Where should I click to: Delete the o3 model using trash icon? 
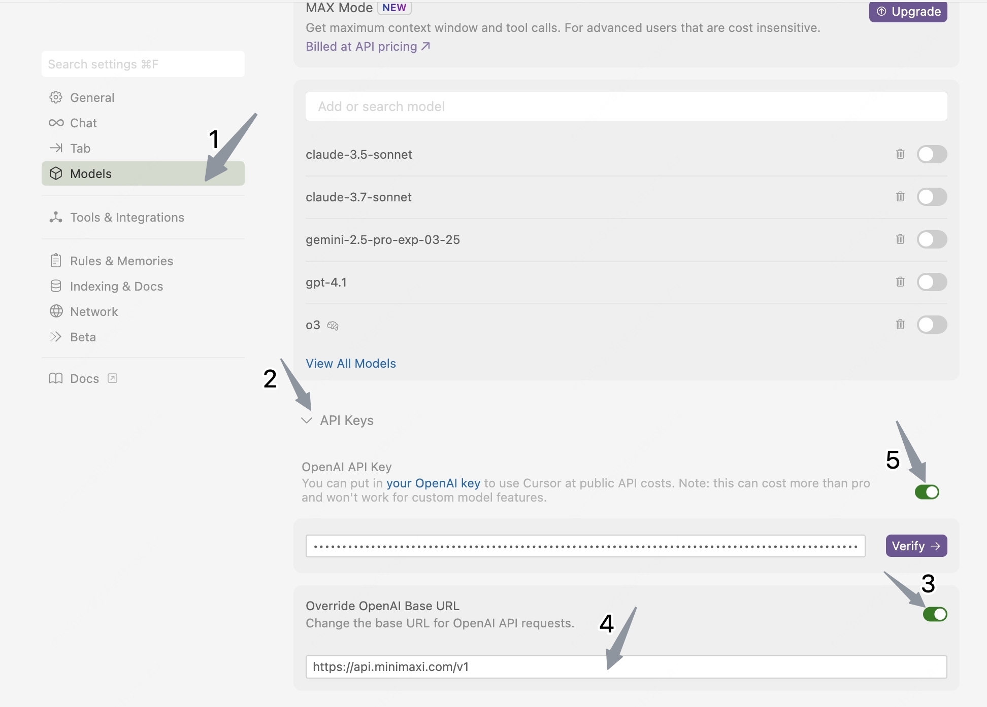(x=900, y=324)
